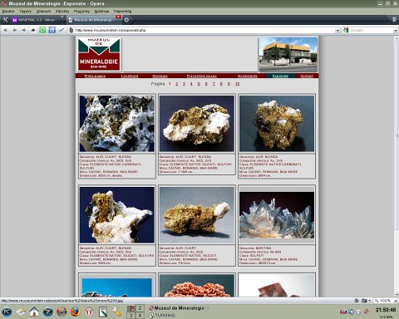Switch to the MINERAL.CZ tab

37,20
